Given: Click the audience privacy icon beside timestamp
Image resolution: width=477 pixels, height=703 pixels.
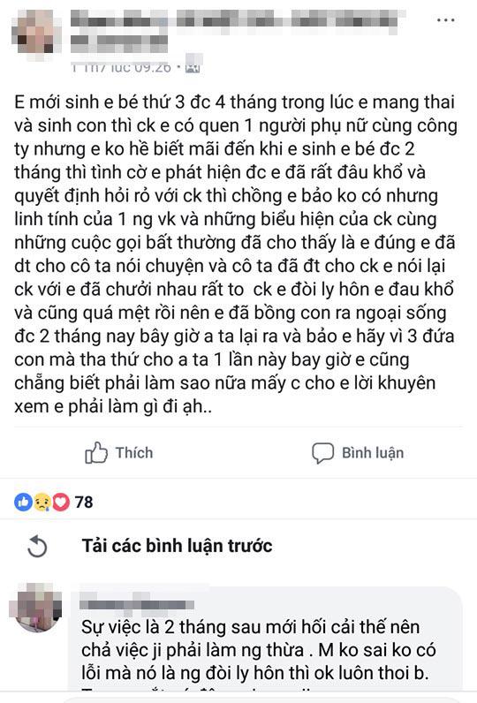Looking at the screenshot, I should pos(193,67).
